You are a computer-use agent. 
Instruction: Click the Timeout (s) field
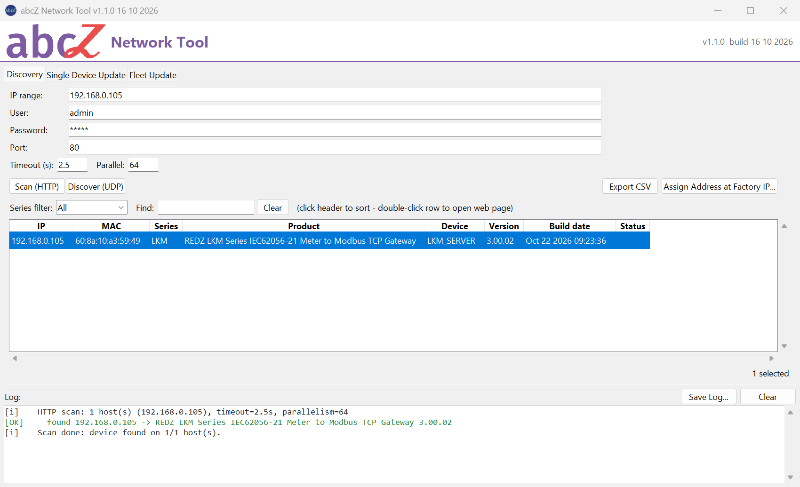pyautogui.click(x=72, y=165)
